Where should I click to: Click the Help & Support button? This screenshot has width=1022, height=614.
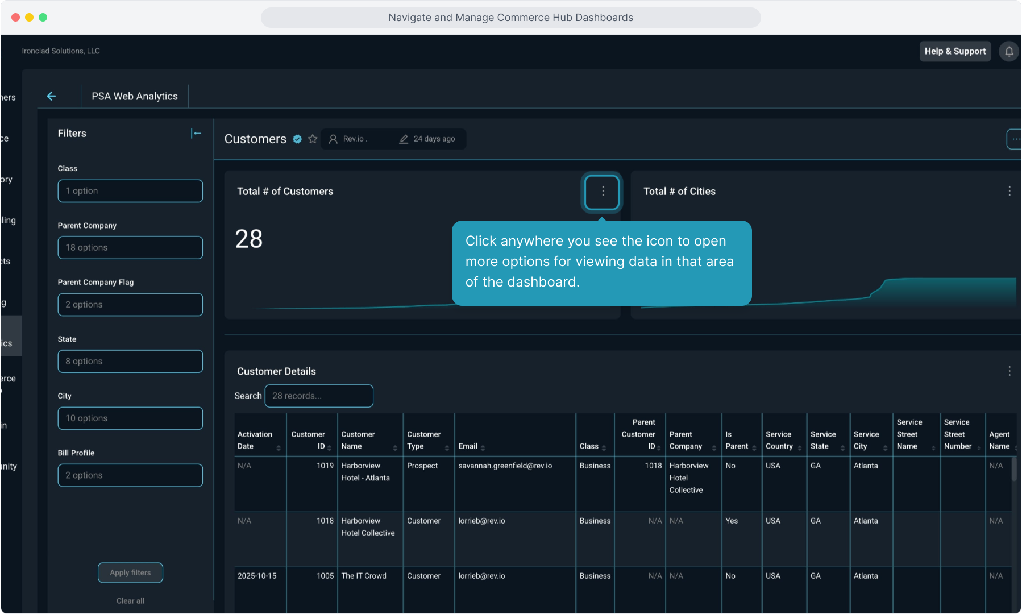pos(955,51)
